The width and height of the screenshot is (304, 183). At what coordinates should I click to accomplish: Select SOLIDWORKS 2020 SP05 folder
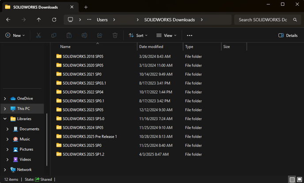tap(83, 65)
